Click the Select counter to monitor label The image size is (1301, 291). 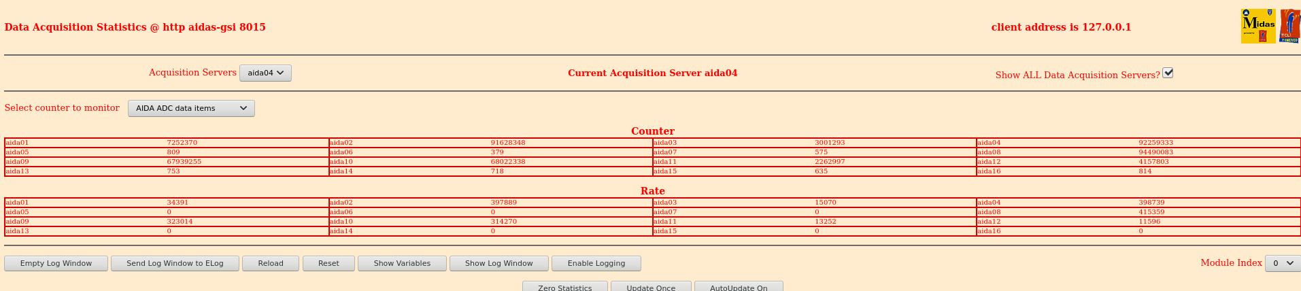pyautogui.click(x=62, y=107)
